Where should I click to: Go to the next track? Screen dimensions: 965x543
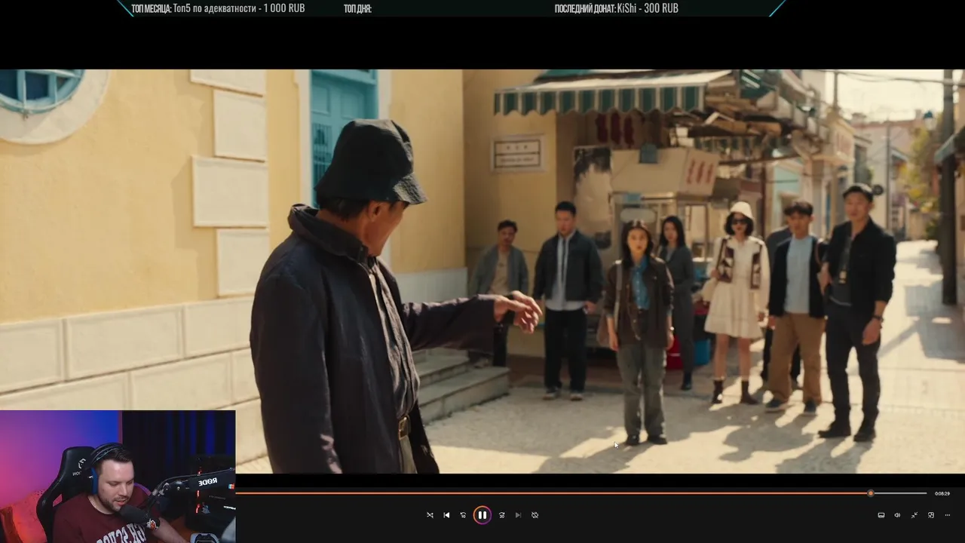pos(518,515)
